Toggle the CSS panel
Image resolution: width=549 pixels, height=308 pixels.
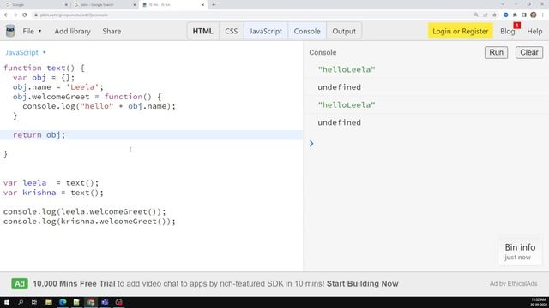[x=231, y=31]
